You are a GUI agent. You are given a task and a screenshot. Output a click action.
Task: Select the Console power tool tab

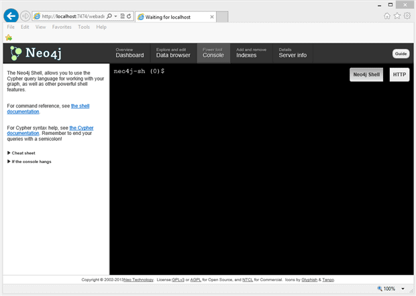point(213,53)
